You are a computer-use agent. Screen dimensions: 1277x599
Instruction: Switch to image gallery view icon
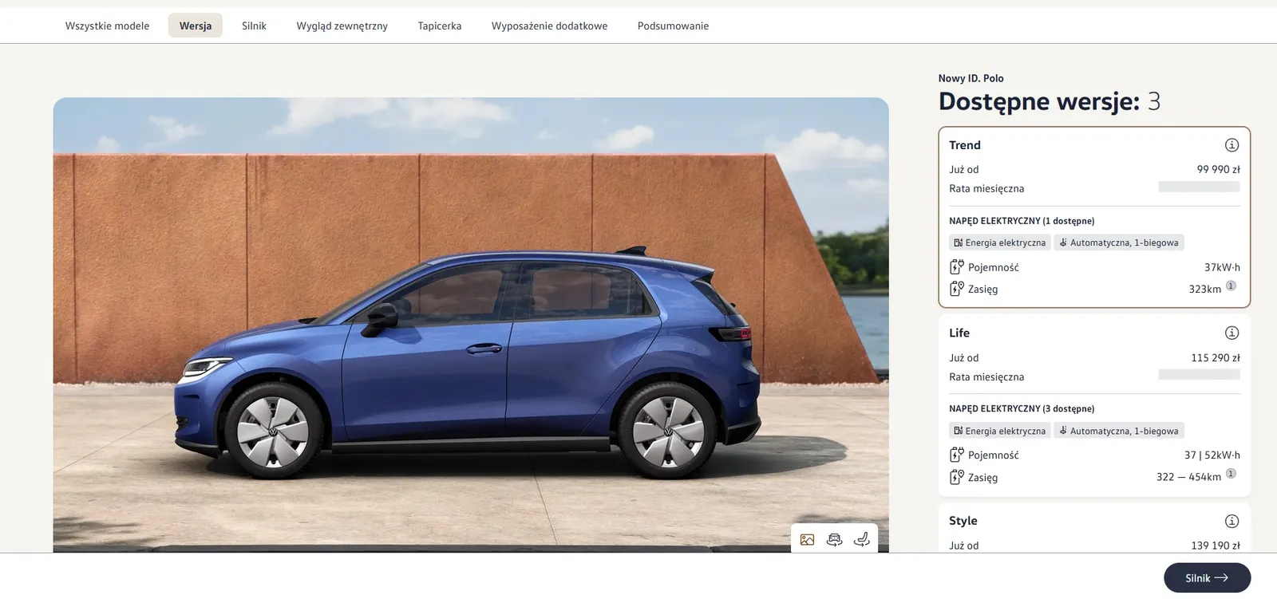click(807, 540)
